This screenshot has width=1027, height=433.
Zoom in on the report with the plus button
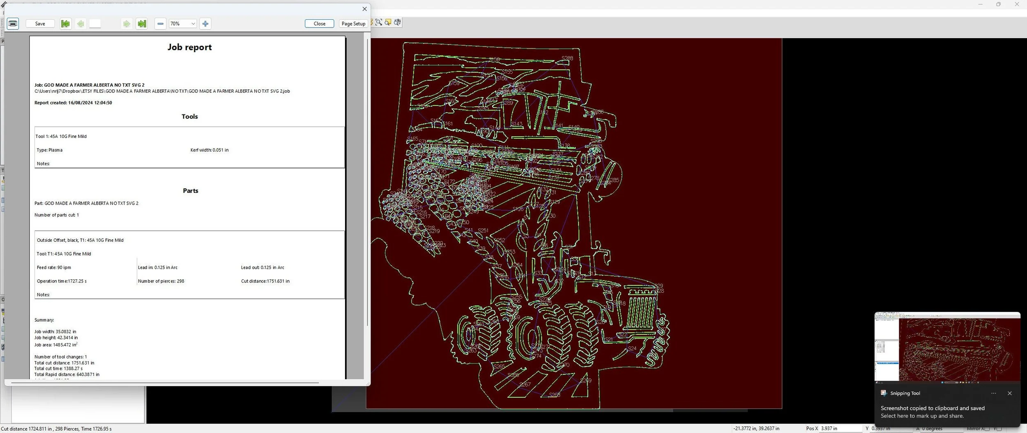(205, 23)
